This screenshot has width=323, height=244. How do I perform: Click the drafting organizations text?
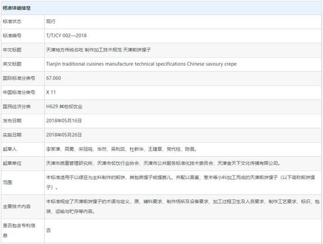point(163,163)
